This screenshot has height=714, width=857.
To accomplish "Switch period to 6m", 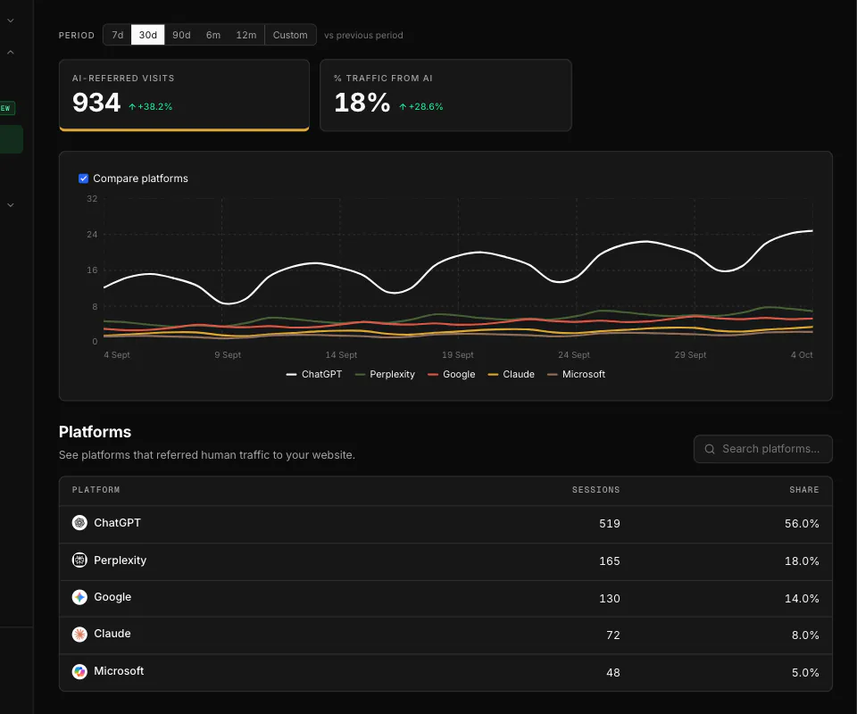I will coord(213,35).
